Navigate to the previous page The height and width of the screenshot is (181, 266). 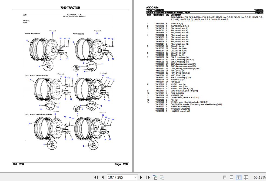(x=103, y=177)
